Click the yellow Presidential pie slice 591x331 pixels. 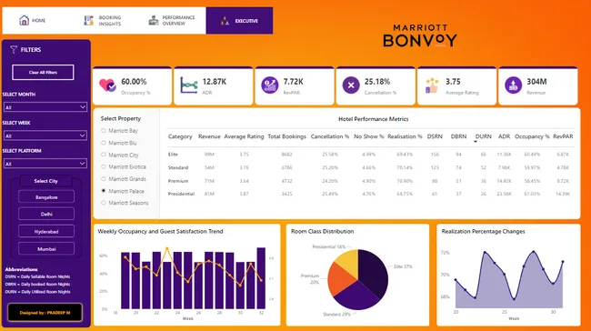[348, 262]
